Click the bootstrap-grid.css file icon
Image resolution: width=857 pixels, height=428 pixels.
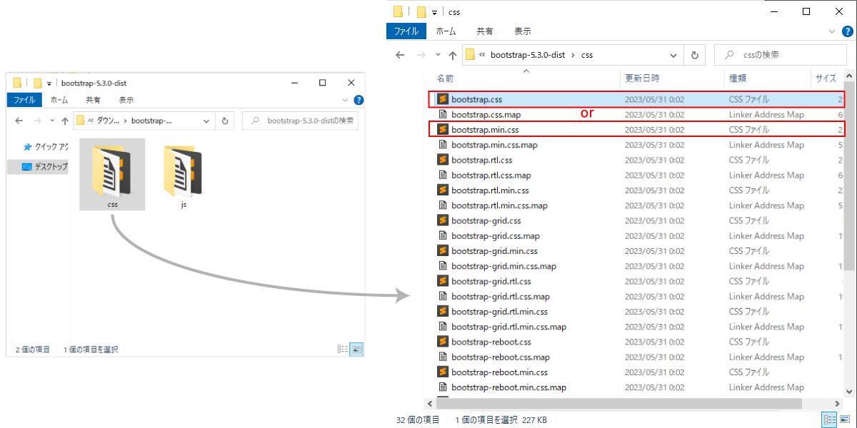pyautogui.click(x=442, y=220)
